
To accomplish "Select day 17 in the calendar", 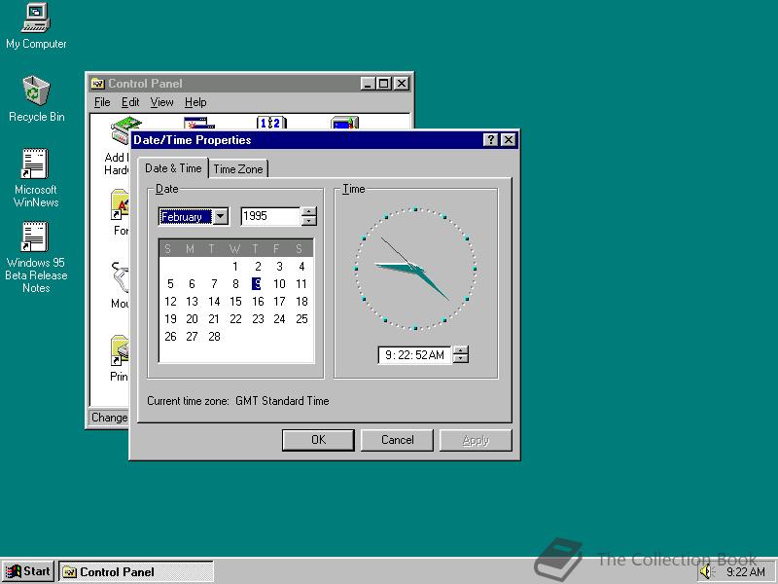I will [x=279, y=302].
